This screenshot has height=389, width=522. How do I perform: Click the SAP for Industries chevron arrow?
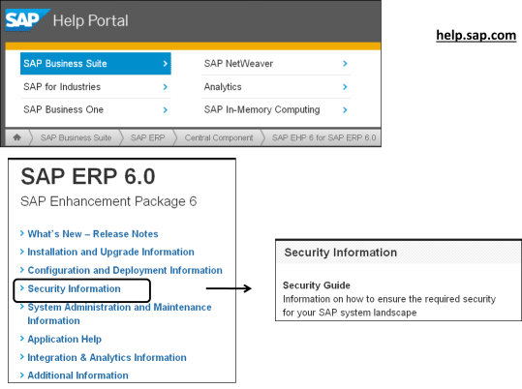(165, 87)
